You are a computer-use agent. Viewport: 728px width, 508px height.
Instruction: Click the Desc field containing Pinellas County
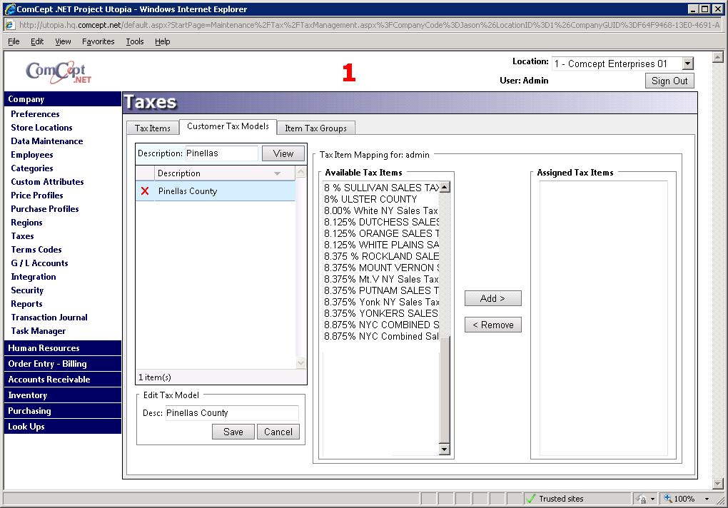pos(231,413)
